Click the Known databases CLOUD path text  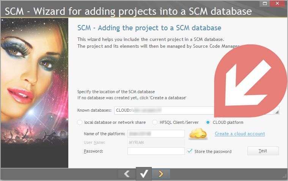point(139,111)
